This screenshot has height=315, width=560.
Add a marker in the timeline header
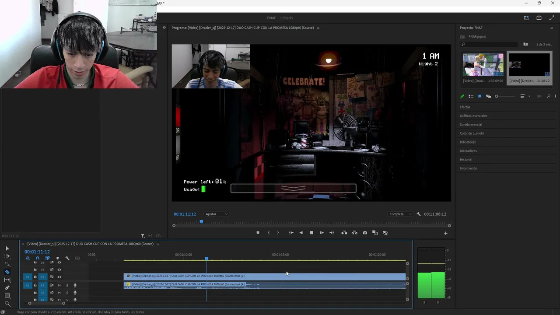coord(57,258)
